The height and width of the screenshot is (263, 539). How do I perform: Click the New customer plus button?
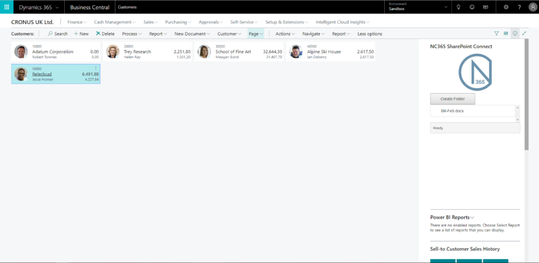coord(81,34)
